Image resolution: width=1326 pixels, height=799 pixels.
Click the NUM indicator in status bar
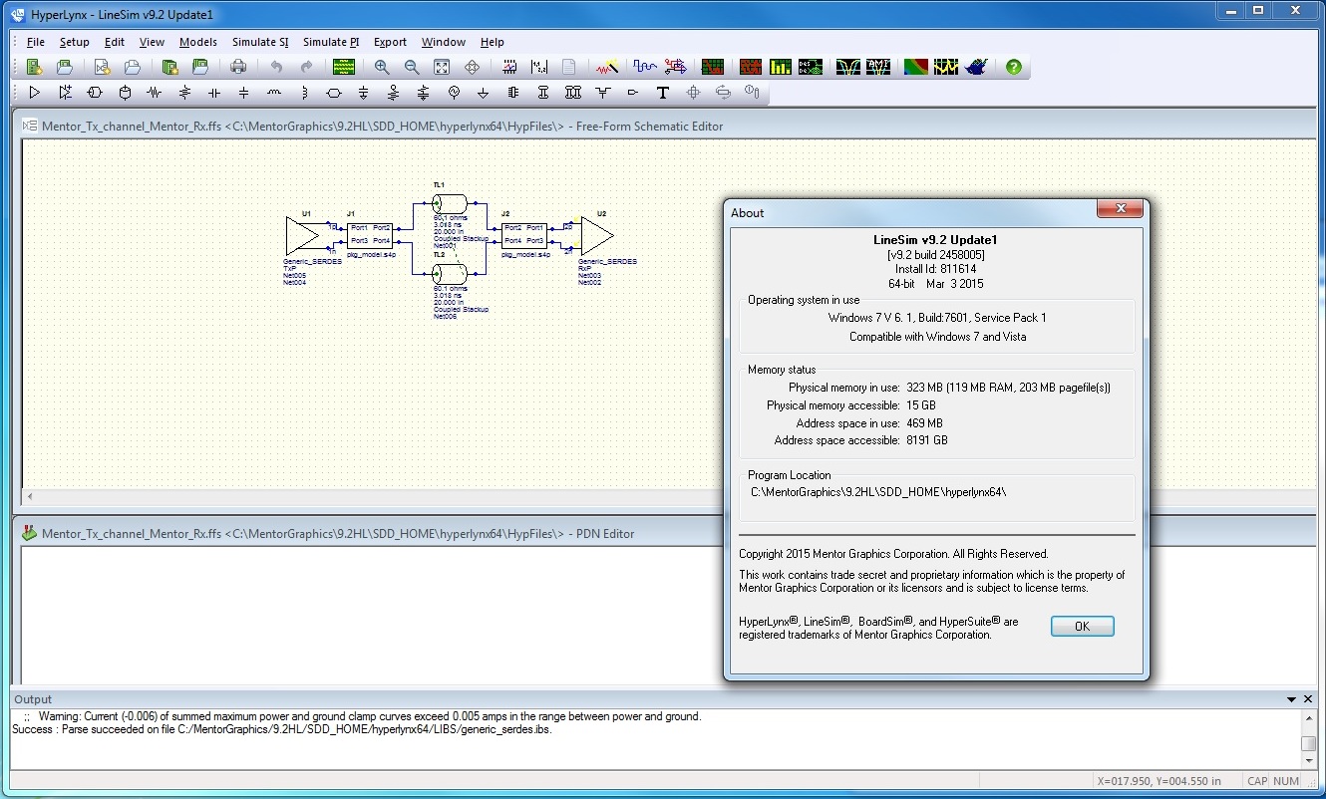point(1286,781)
